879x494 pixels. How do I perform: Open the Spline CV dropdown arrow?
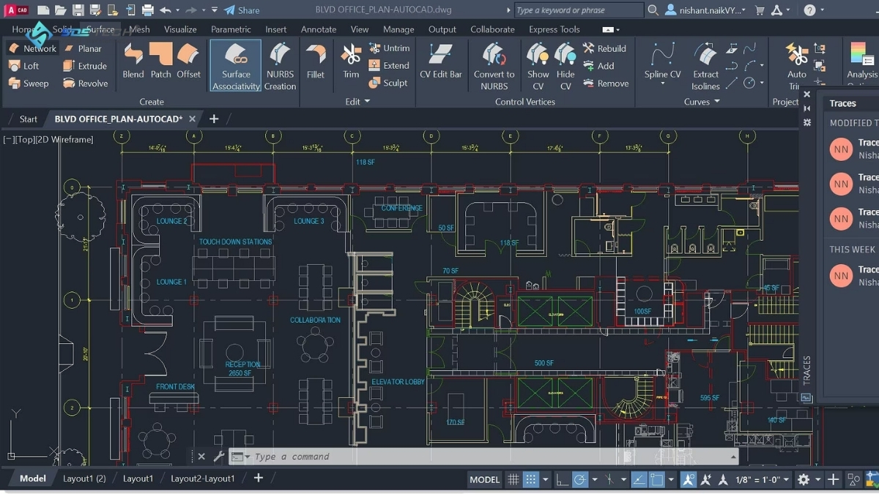click(662, 84)
